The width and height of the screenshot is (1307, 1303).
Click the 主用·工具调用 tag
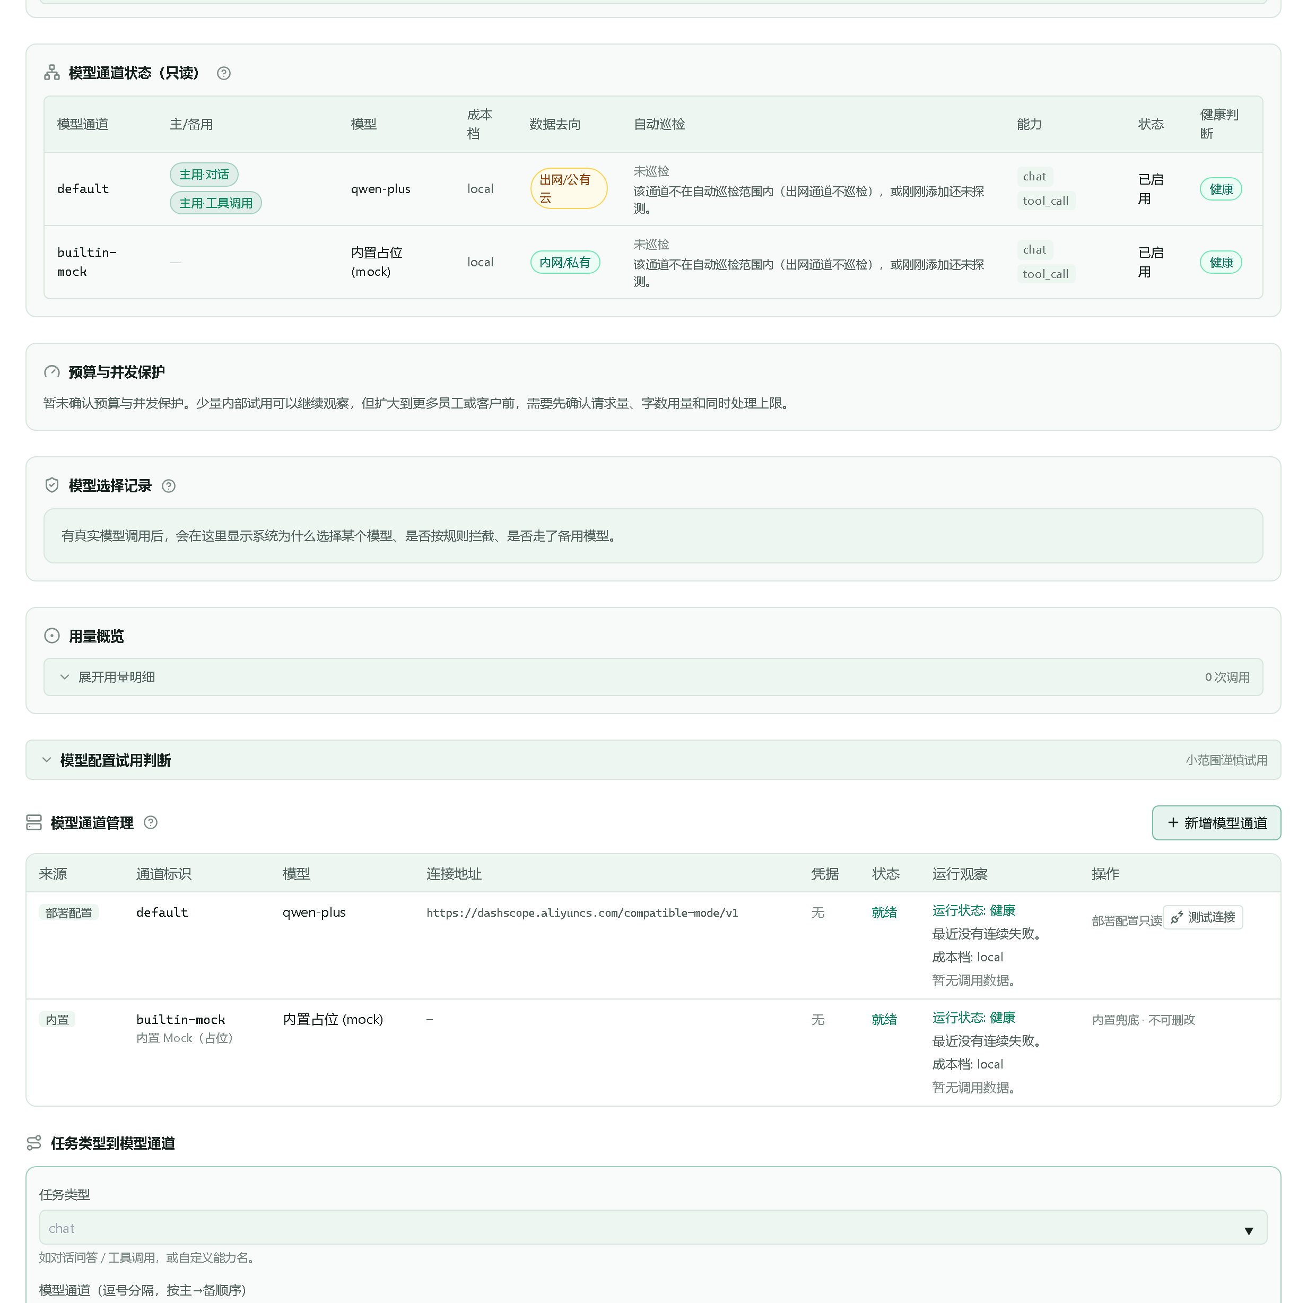[x=216, y=203]
